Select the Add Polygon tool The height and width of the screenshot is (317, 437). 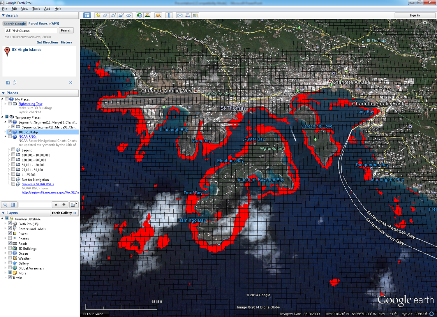106,15
